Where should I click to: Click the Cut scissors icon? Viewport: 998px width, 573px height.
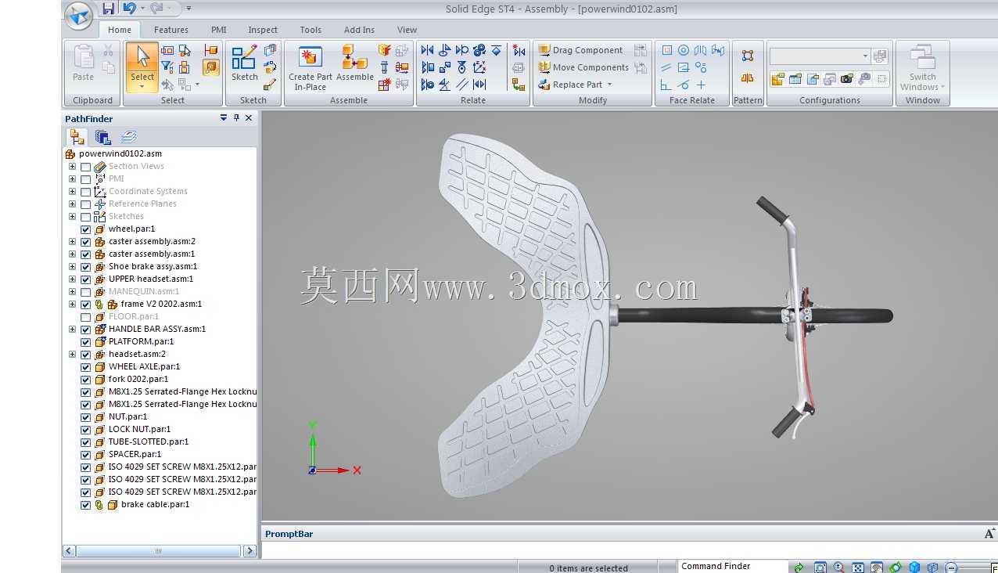coord(108,51)
